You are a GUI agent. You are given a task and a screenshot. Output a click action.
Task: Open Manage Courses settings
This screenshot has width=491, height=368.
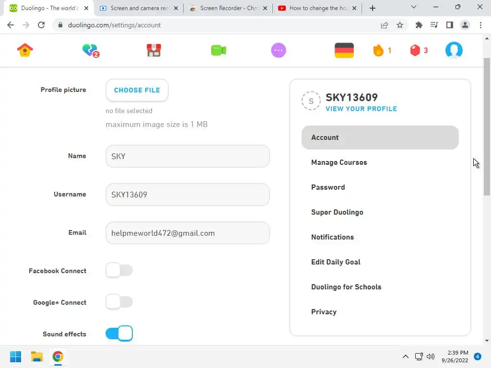tap(380, 162)
